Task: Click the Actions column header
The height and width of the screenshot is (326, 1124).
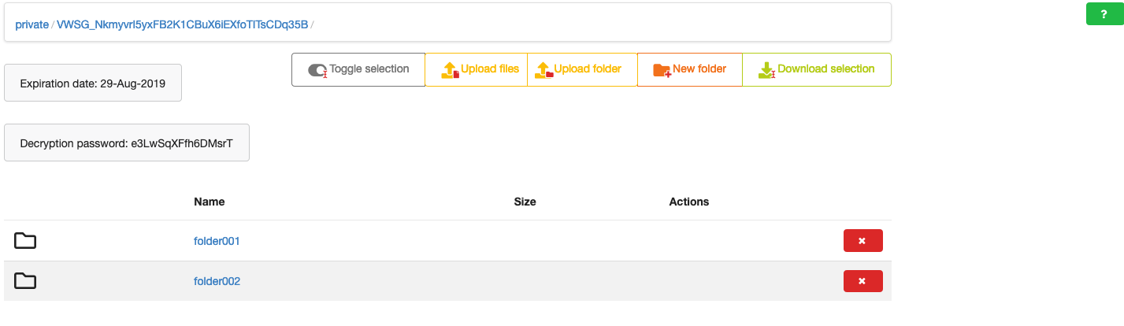Action: [689, 202]
